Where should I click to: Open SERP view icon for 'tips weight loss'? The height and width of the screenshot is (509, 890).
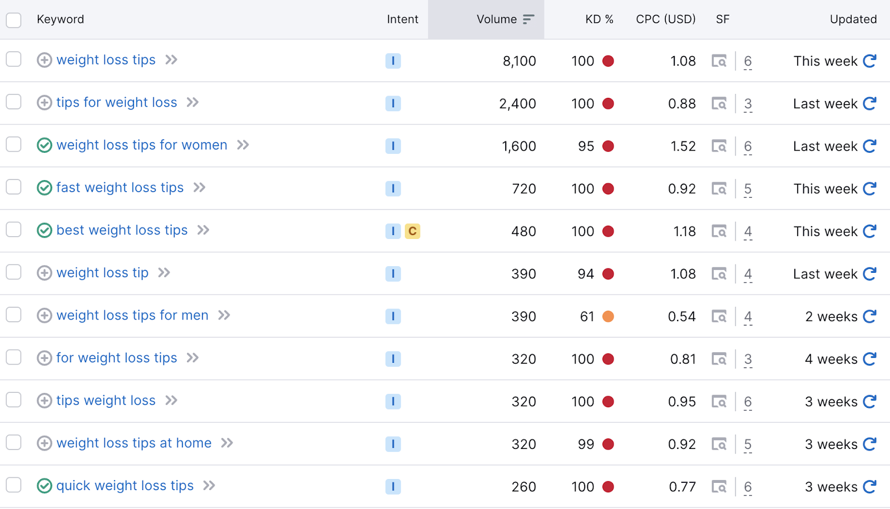719,401
